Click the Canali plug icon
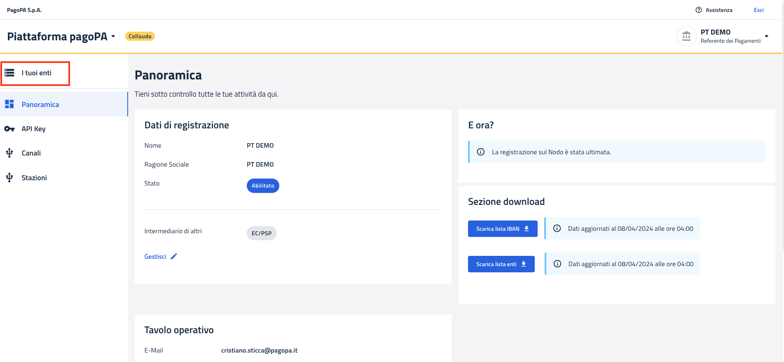Viewport: 784px width, 362px height. click(x=9, y=153)
